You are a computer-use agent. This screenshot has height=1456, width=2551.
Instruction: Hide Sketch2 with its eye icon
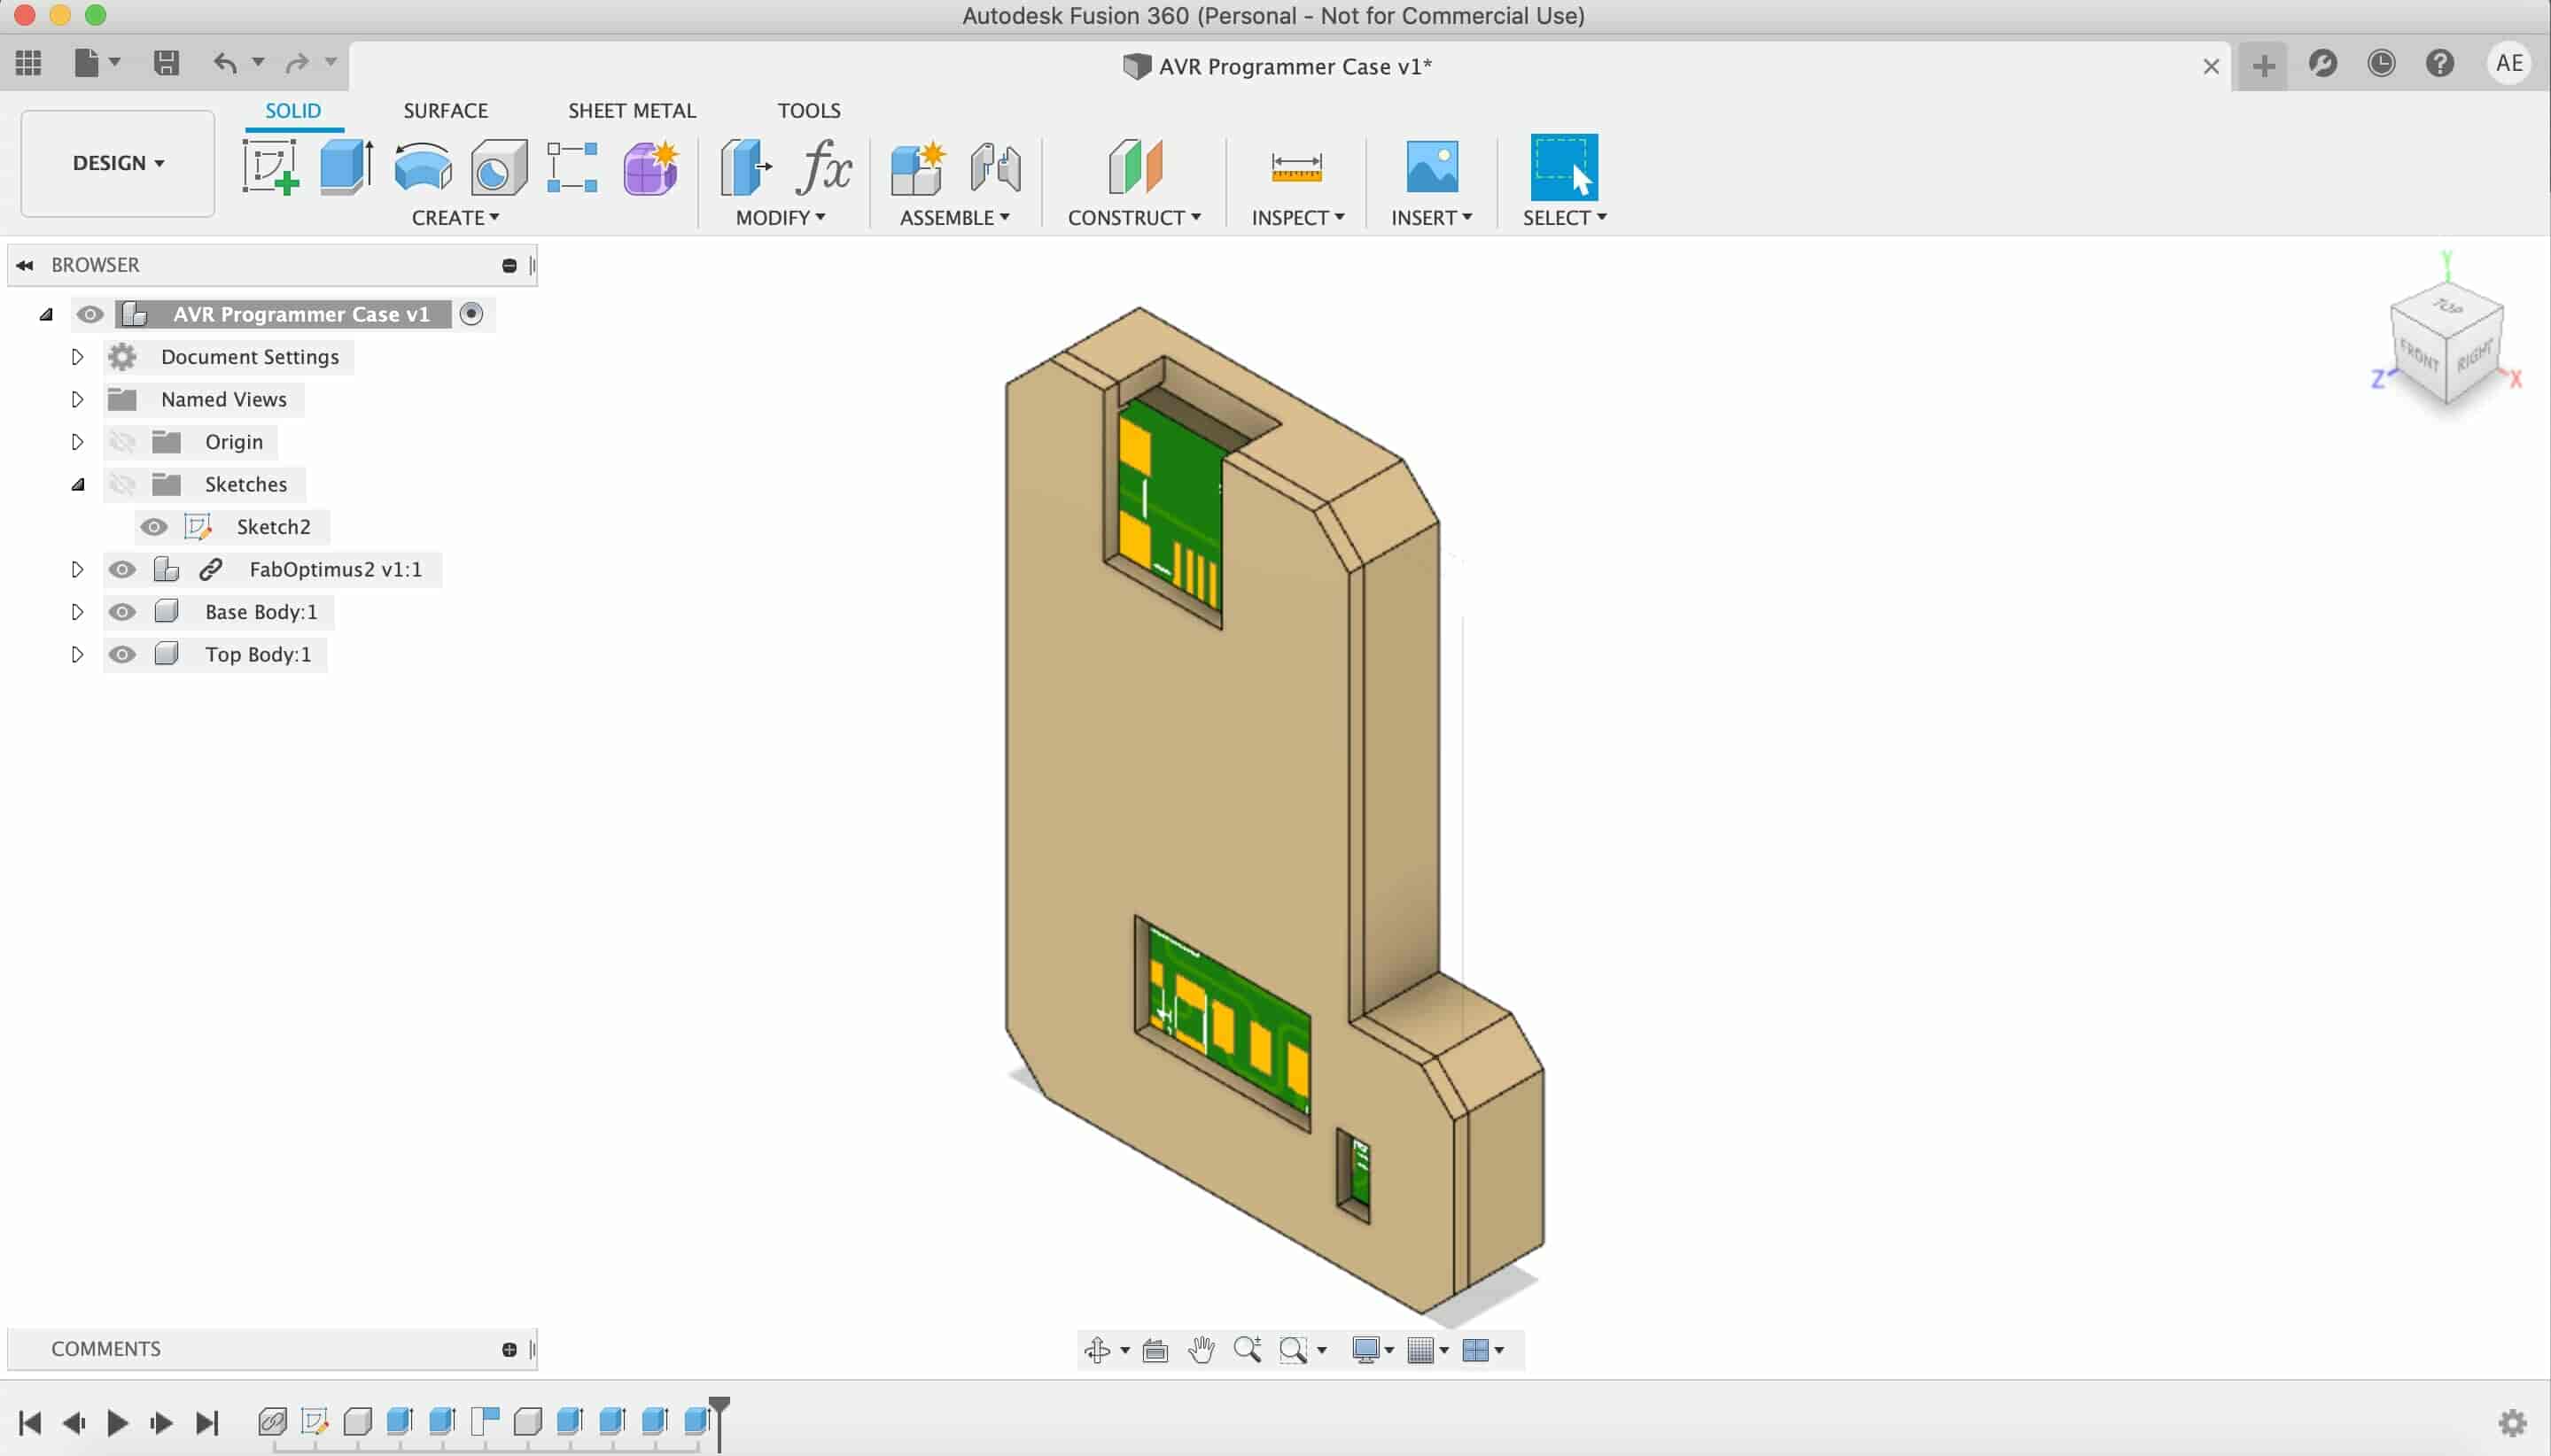[x=154, y=527]
